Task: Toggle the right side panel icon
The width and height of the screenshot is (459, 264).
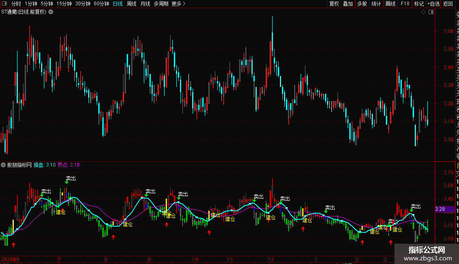Action: [x=431, y=12]
